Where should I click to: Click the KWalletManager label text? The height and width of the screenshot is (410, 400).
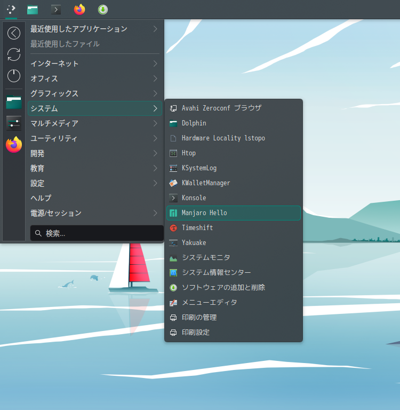[x=206, y=183]
